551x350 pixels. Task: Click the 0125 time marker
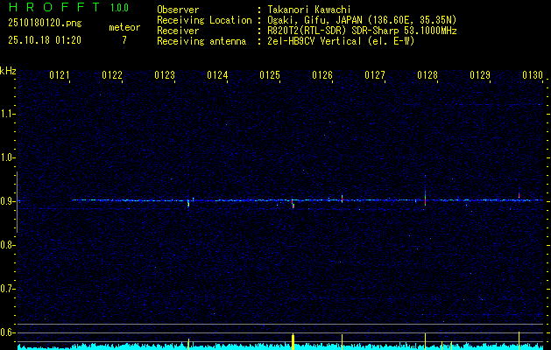(270, 75)
